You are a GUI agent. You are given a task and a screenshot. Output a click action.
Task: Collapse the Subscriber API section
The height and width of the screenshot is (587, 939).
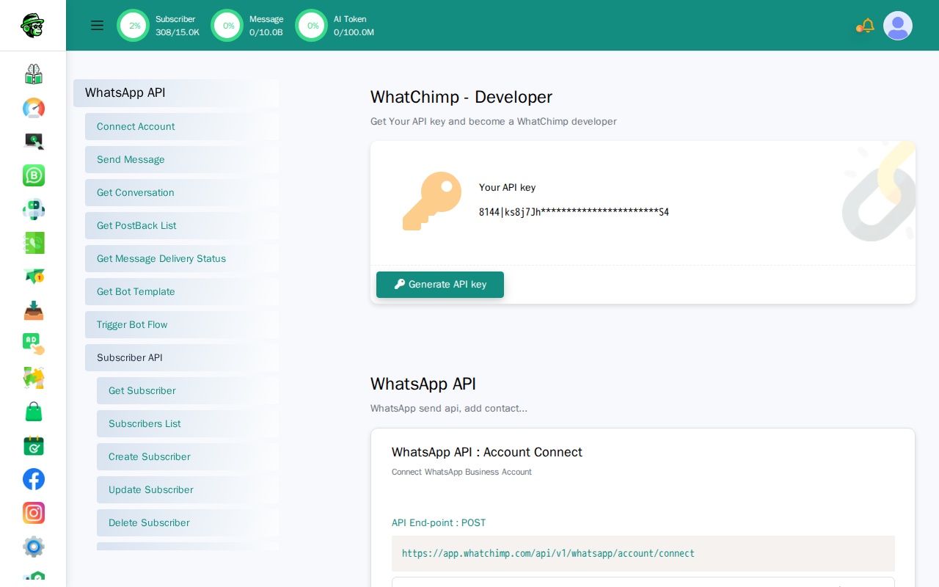(x=182, y=358)
